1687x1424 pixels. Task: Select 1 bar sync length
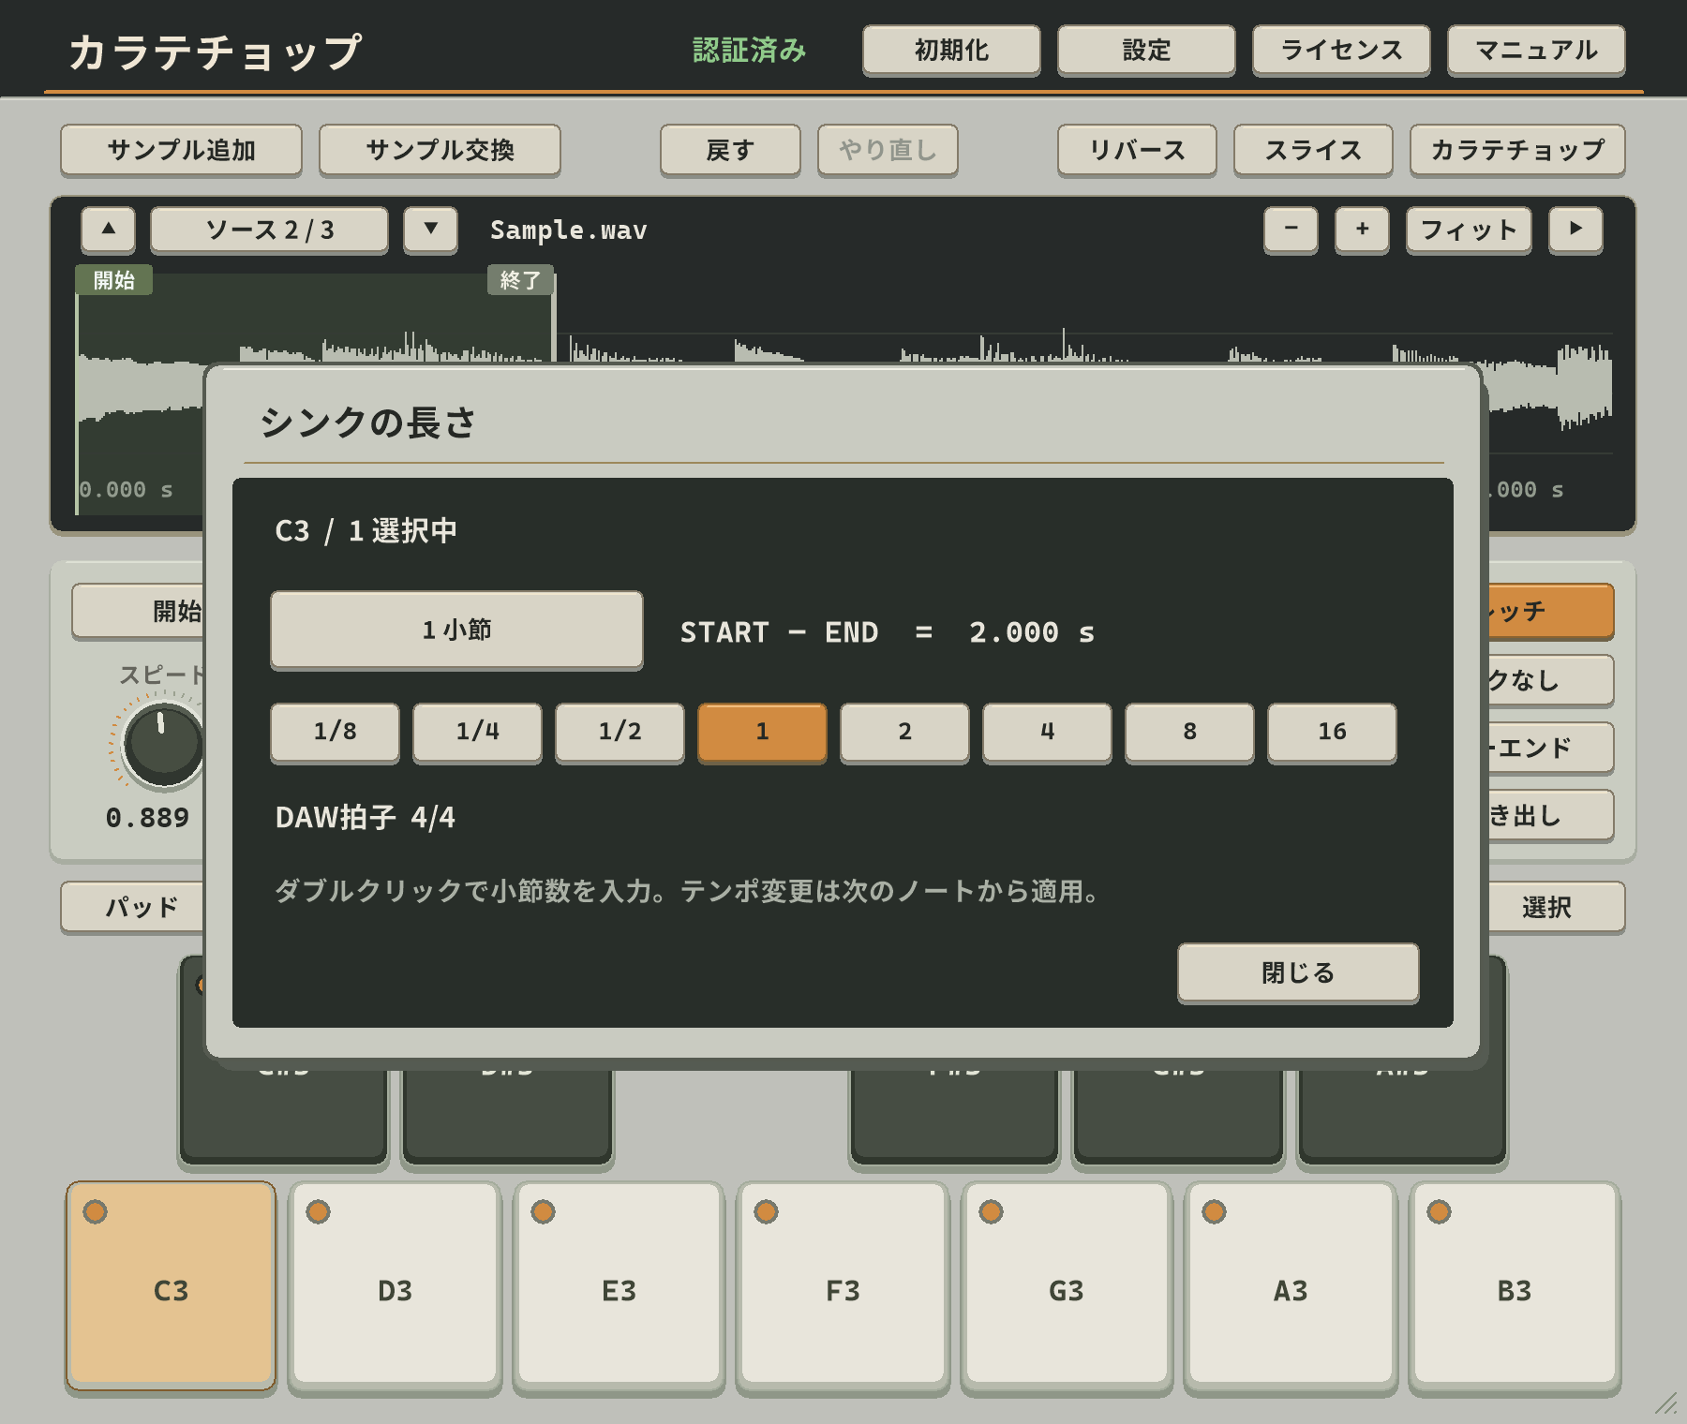tap(763, 732)
